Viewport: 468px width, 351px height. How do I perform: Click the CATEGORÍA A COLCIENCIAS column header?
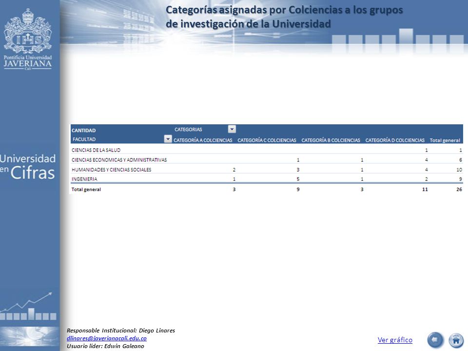pyautogui.click(x=203, y=140)
